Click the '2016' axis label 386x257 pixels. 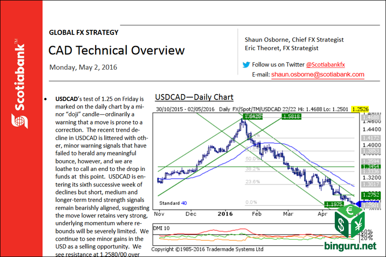[x=225, y=214]
